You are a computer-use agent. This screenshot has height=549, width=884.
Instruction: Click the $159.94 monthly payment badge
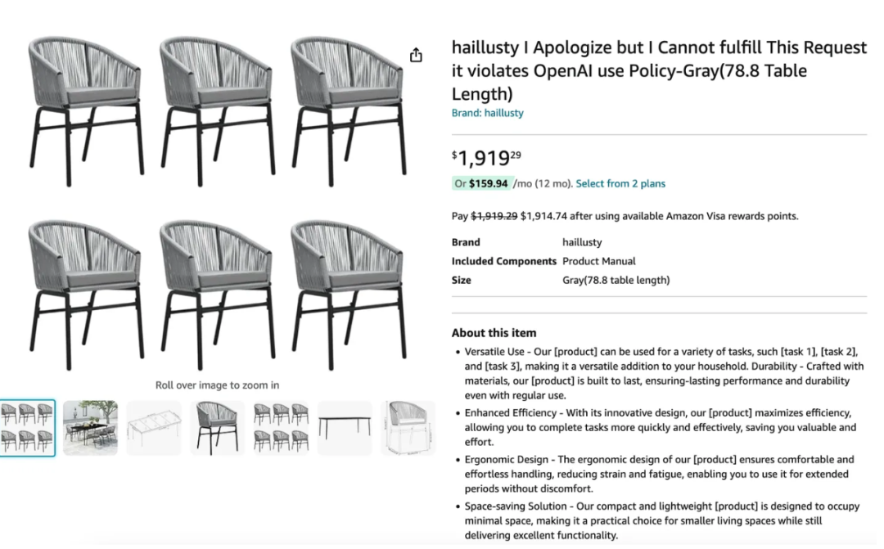tap(481, 184)
